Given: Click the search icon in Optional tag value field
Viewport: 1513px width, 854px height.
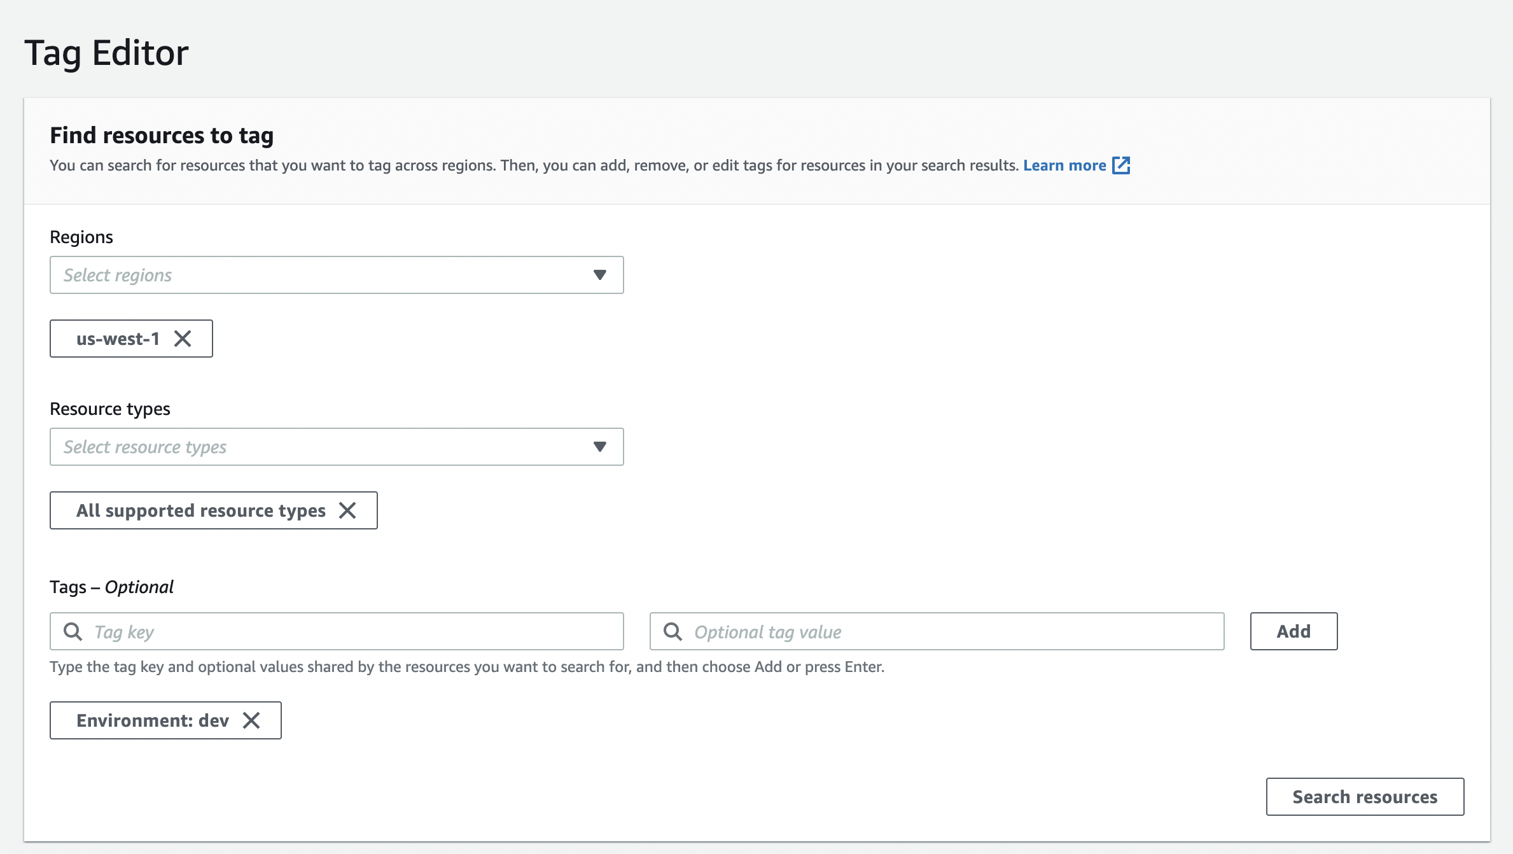Looking at the screenshot, I should (x=674, y=631).
